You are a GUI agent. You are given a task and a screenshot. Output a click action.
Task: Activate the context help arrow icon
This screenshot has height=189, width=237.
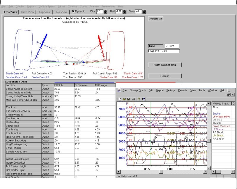point(143,100)
